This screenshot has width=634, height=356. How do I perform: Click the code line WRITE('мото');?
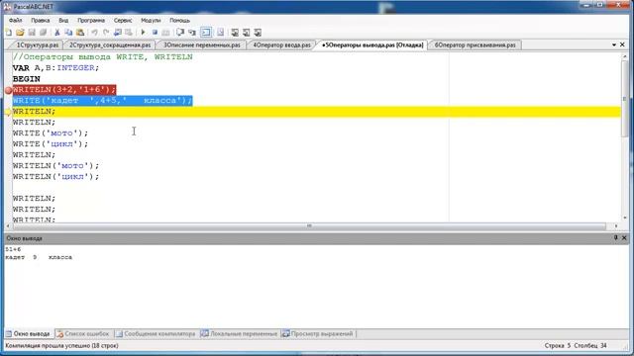tap(51, 133)
